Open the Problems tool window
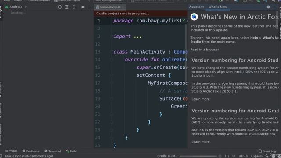Viewport: 281px width, 158px height. point(31,151)
